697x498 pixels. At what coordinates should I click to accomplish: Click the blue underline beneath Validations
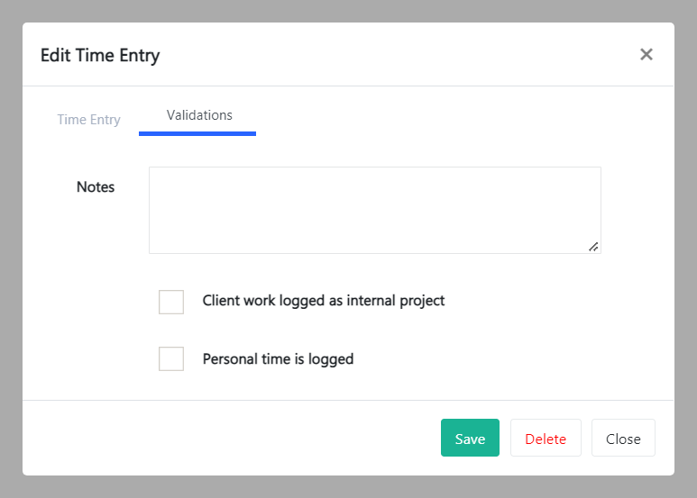pyautogui.click(x=197, y=133)
